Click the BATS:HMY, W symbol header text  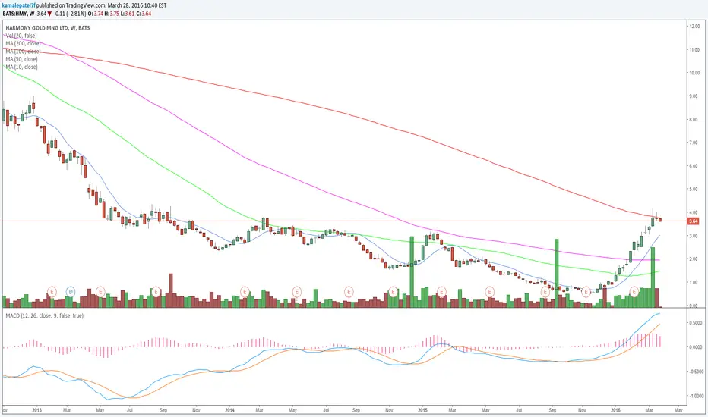point(18,14)
